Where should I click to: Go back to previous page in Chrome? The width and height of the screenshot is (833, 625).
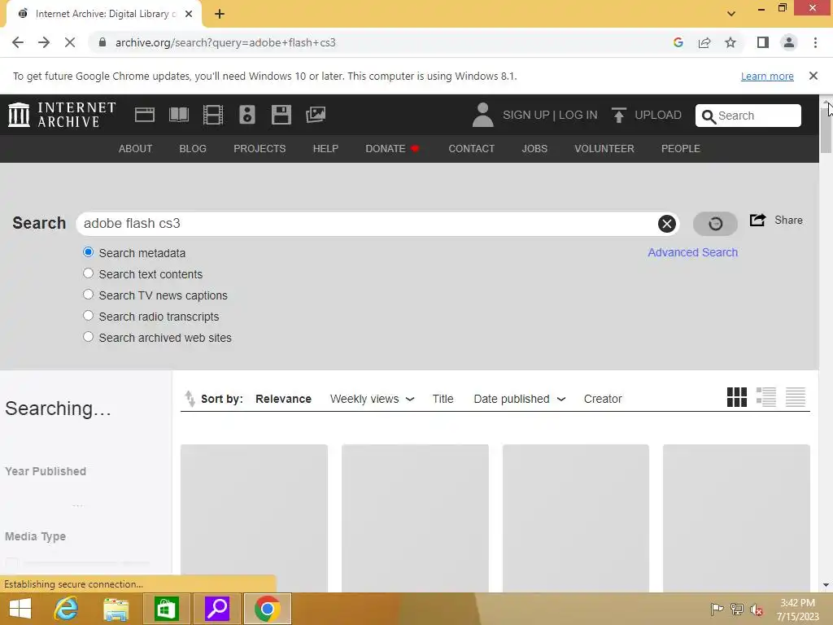coord(18,42)
